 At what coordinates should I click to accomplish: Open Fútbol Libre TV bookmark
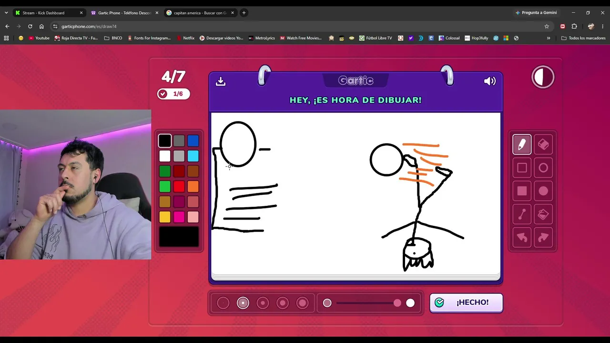click(376, 38)
